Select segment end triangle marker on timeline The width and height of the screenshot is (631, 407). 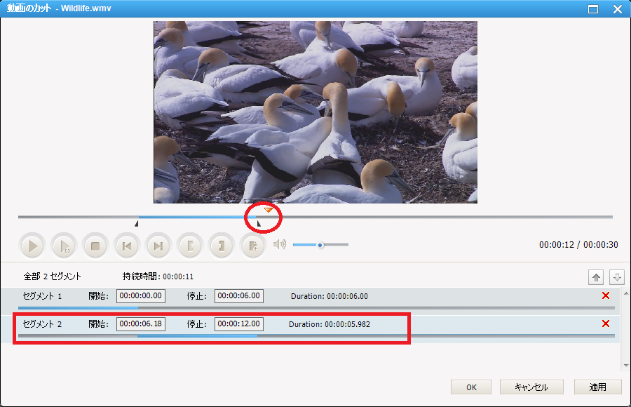[x=259, y=223]
